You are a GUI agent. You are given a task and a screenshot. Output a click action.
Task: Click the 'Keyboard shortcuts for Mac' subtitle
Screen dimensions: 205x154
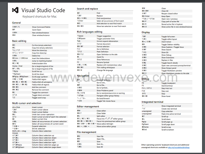coord(39,17)
